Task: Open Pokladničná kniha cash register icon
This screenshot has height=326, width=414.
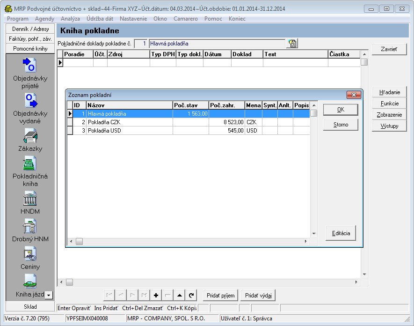Action: point(29,163)
